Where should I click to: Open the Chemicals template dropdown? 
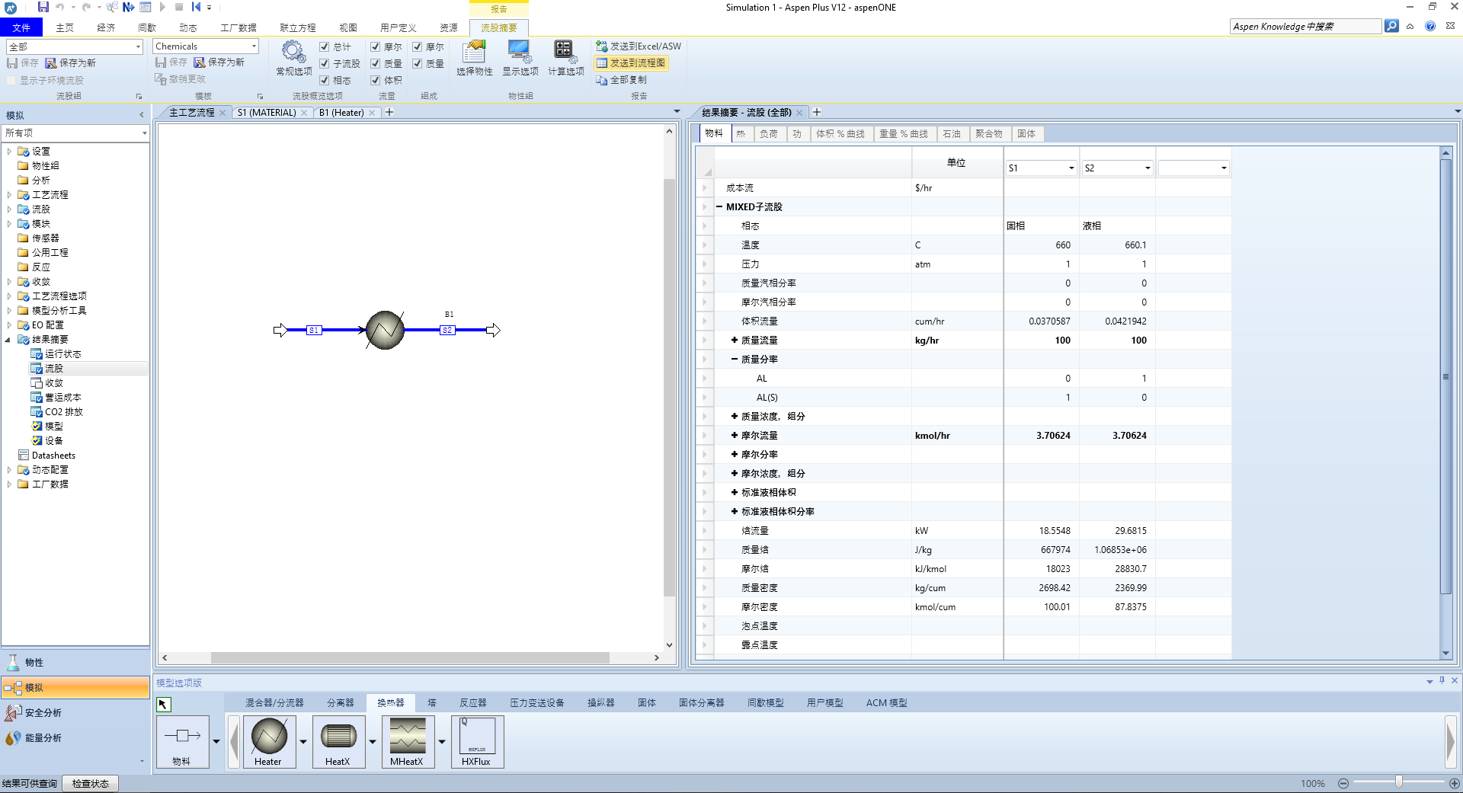(254, 46)
